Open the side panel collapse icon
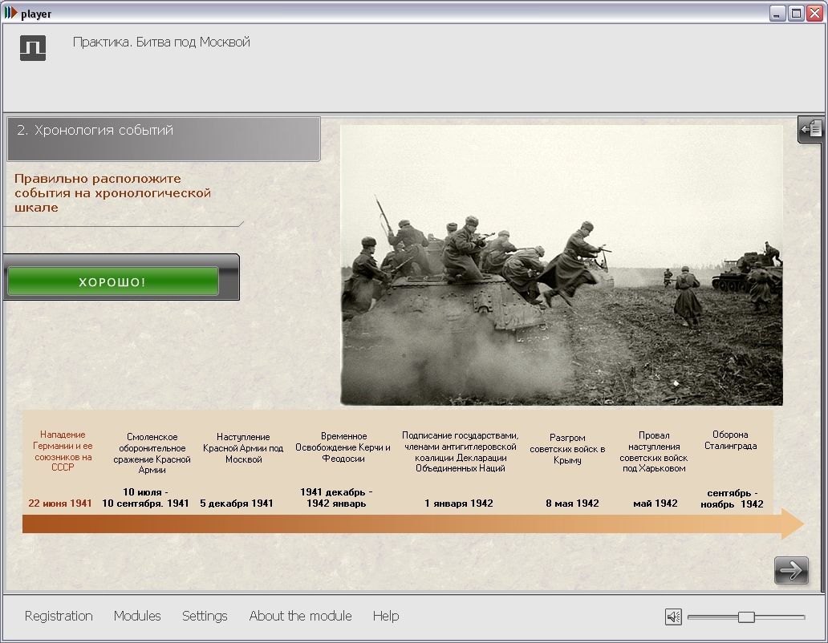This screenshot has width=828, height=643. click(x=811, y=129)
